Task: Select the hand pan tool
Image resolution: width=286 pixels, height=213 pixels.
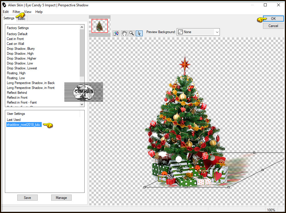Action: click(x=124, y=33)
